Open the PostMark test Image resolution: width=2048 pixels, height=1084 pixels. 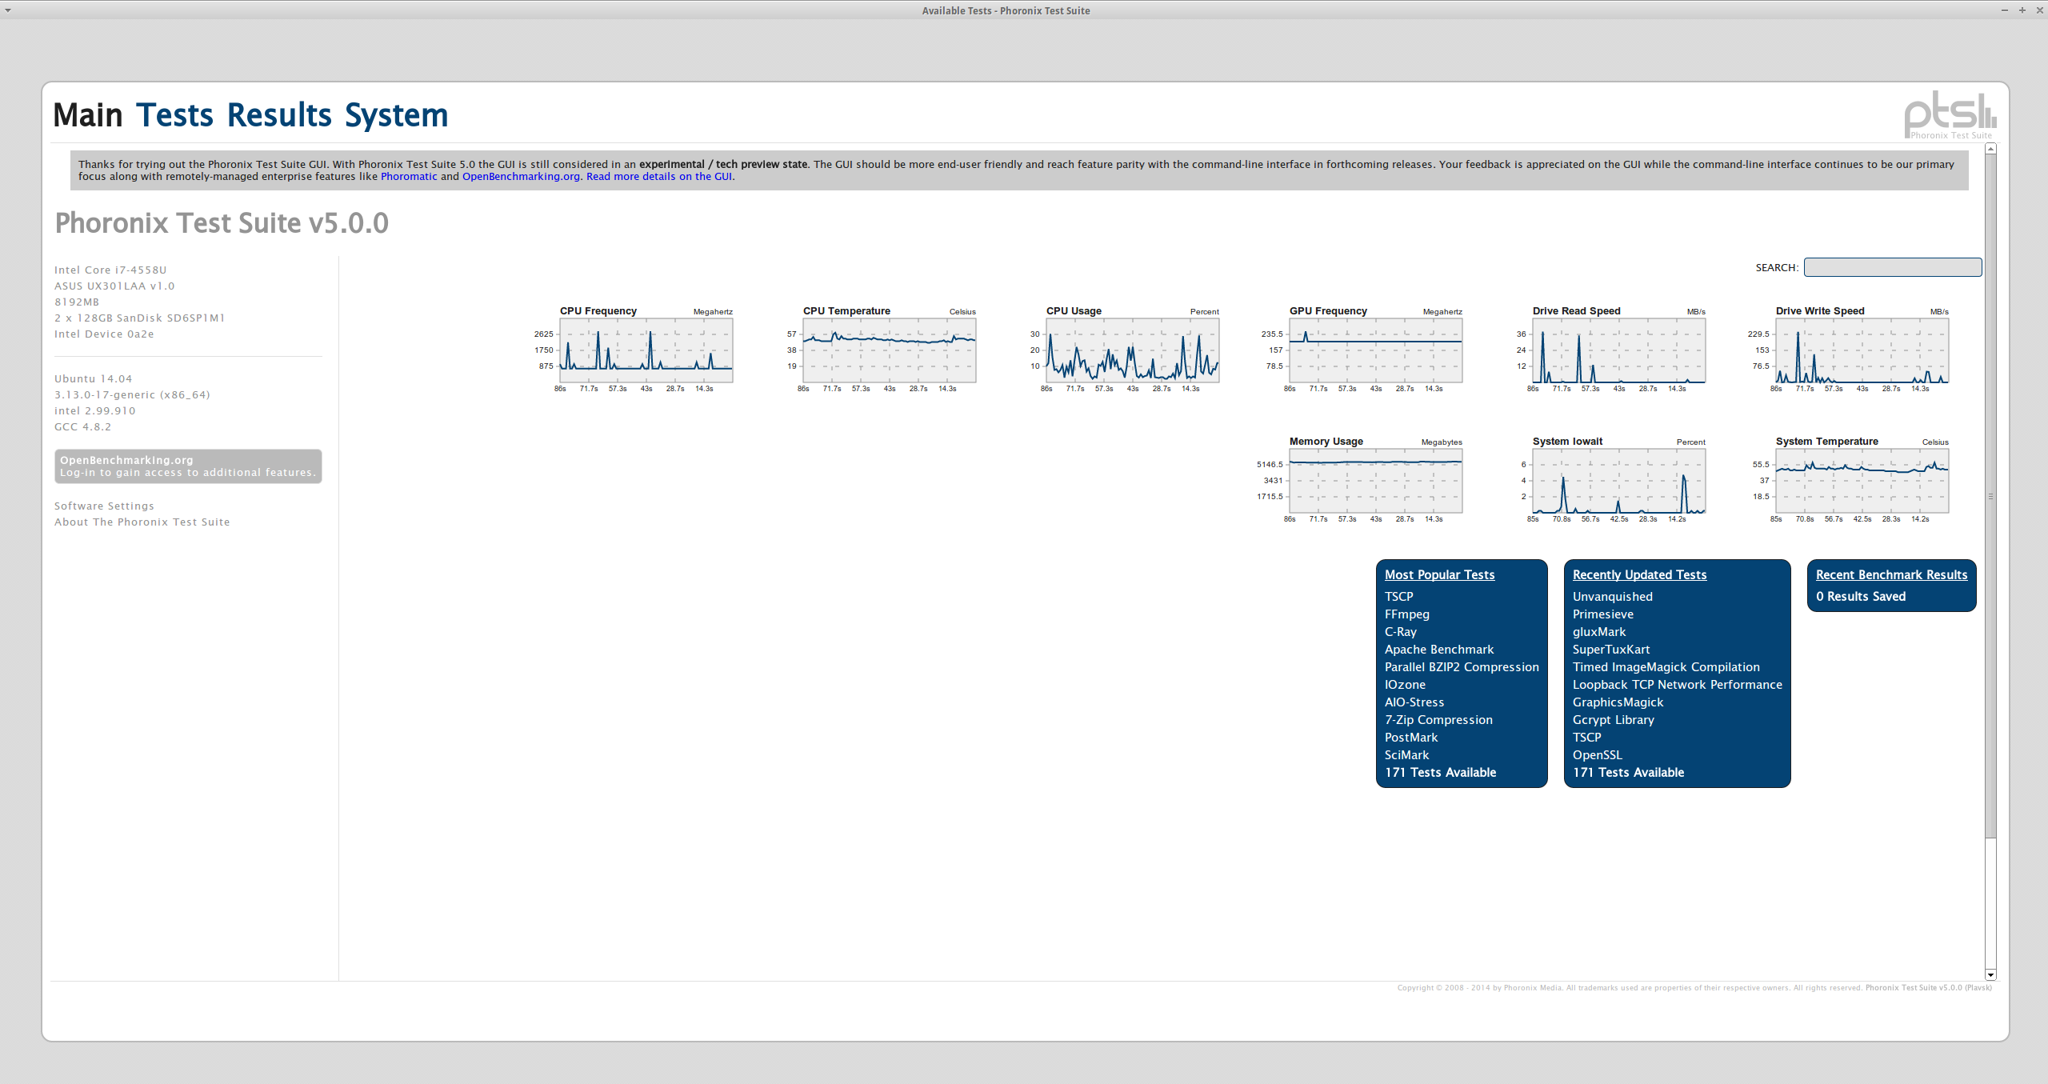1410,738
